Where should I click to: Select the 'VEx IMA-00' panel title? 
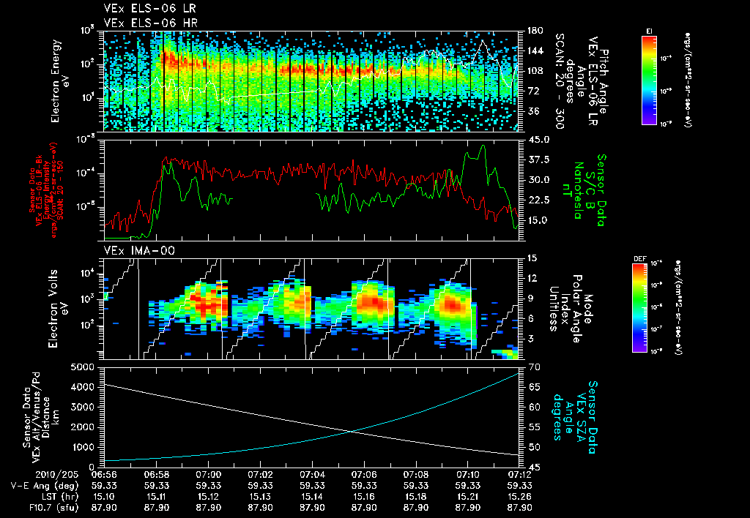[x=139, y=250]
